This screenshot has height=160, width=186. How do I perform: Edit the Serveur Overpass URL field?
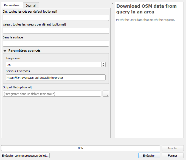56,77
